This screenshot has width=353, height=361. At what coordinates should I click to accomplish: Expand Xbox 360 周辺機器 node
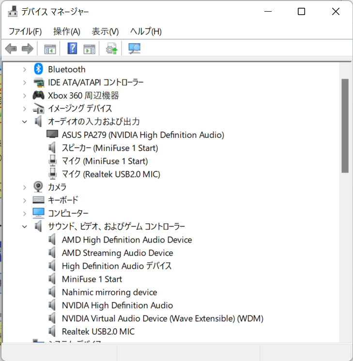click(25, 96)
